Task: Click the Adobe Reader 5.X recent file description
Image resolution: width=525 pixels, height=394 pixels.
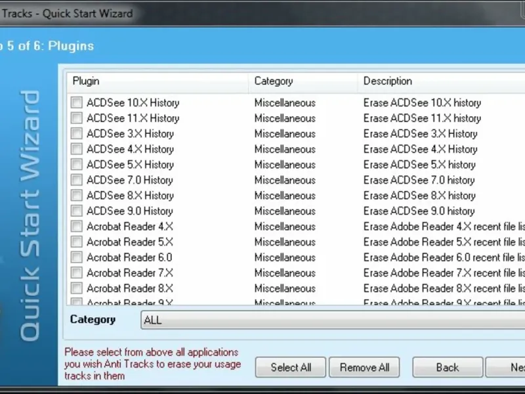Action: point(444,242)
